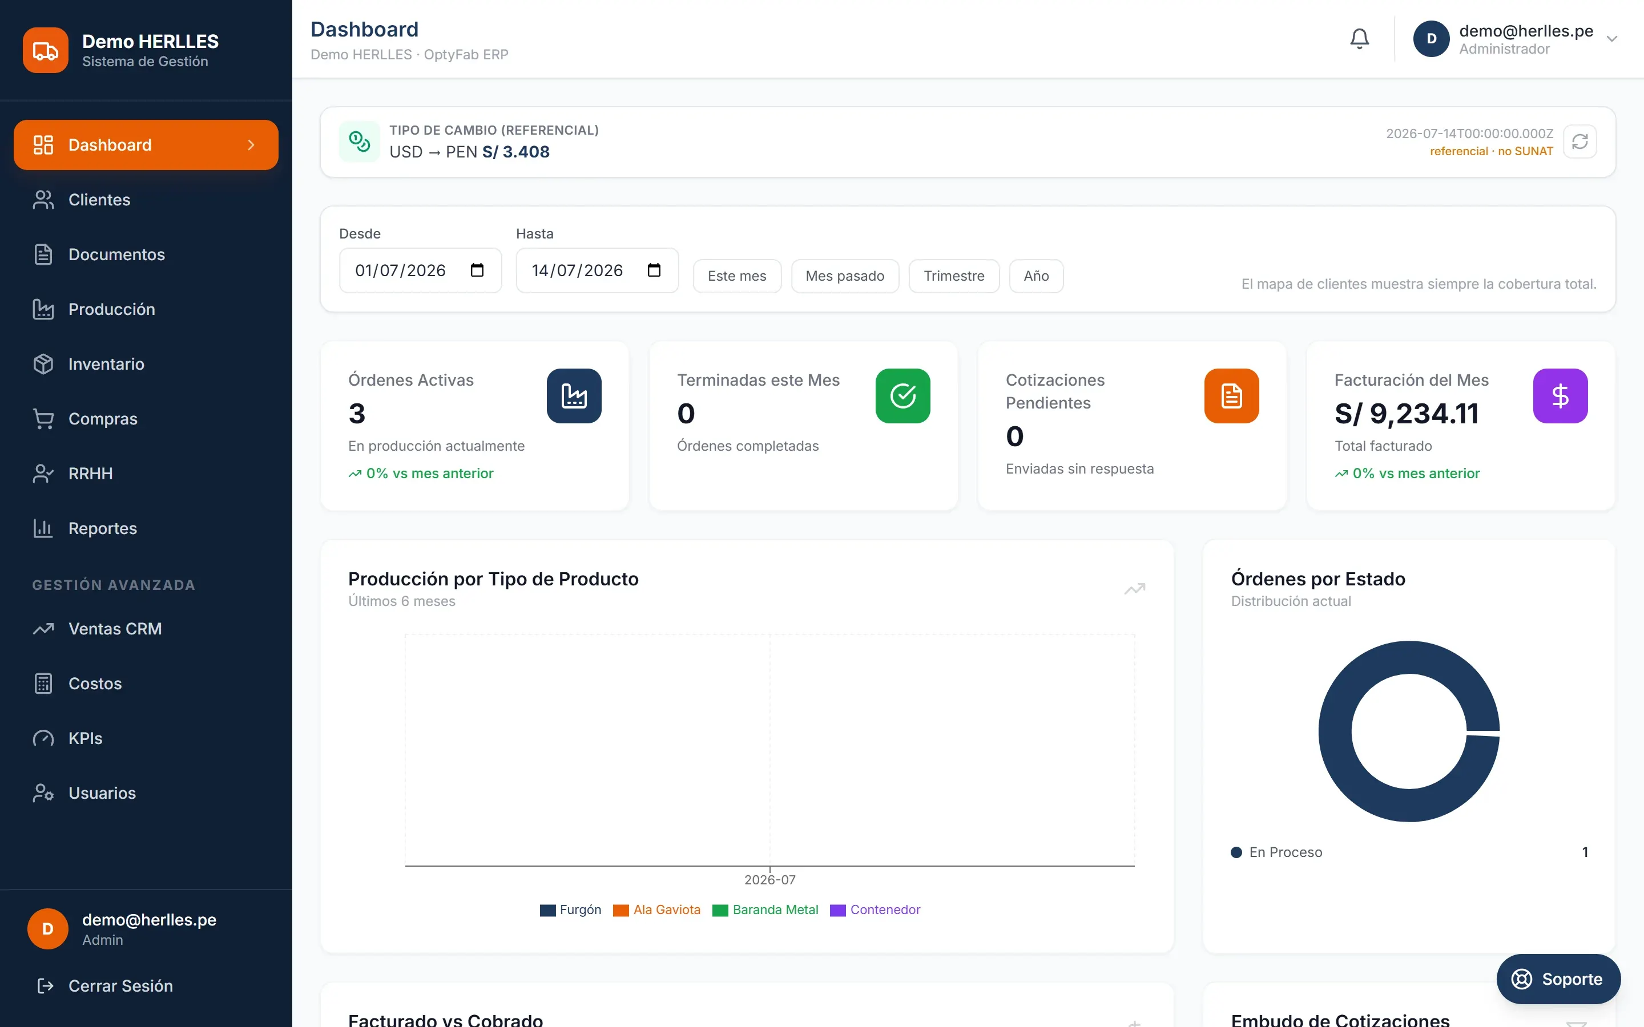The height and width of the screenshot is (1027, 1644).
Task: Click the Inventario box icon
Action: 43,364
